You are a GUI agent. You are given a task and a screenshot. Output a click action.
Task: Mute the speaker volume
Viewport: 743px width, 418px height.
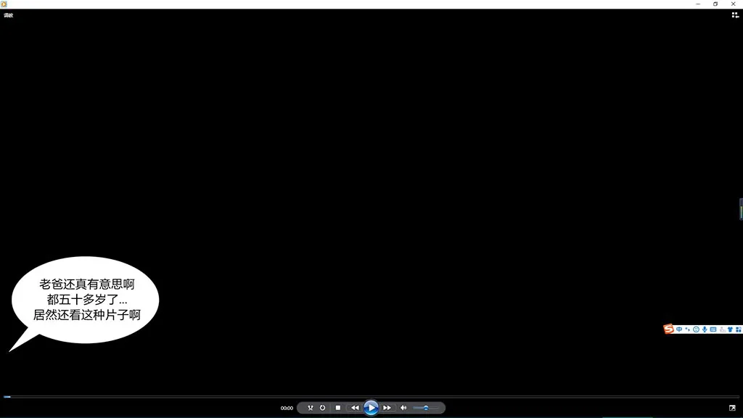coord(403,408)
